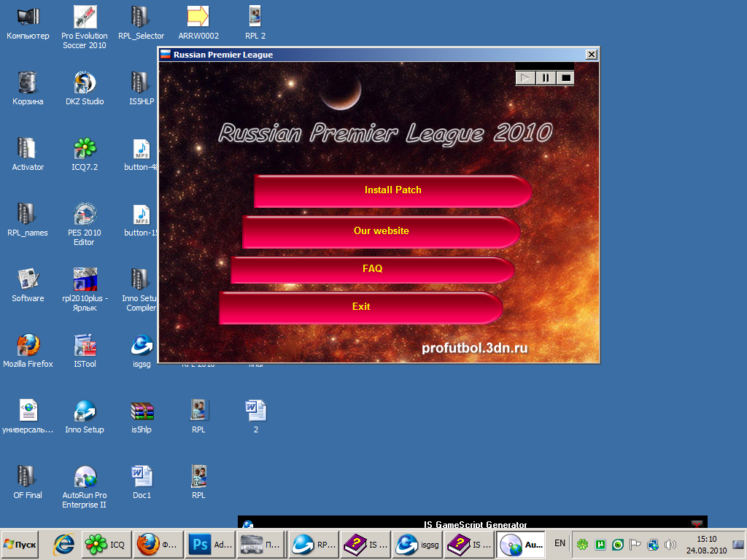This screenshot has width=747, height=560.
Task: Stop the music with the Stop button
Action: [565, 78]
